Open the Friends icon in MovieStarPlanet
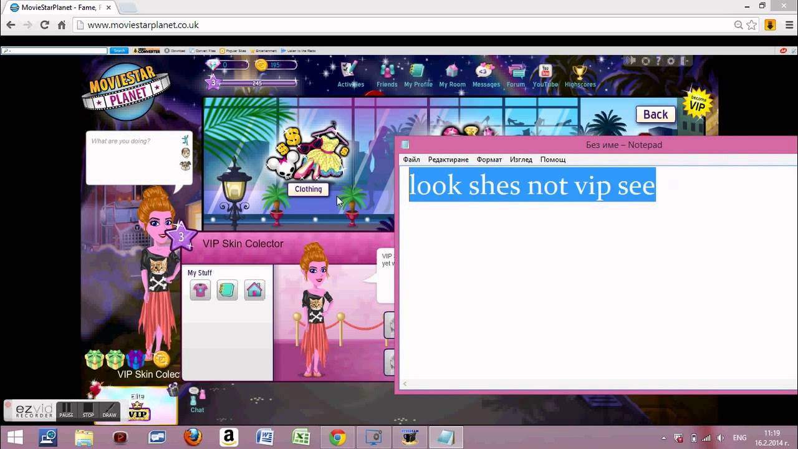This screenshot has width=798, height=449. click(x=387, y=74)
